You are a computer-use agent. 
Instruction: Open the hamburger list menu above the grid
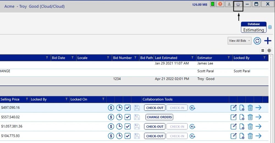[263, 51]
